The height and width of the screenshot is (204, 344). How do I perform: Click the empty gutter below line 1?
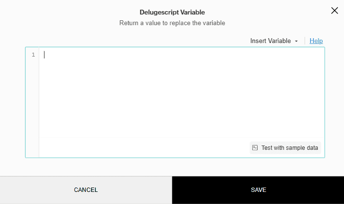[33, 106]
